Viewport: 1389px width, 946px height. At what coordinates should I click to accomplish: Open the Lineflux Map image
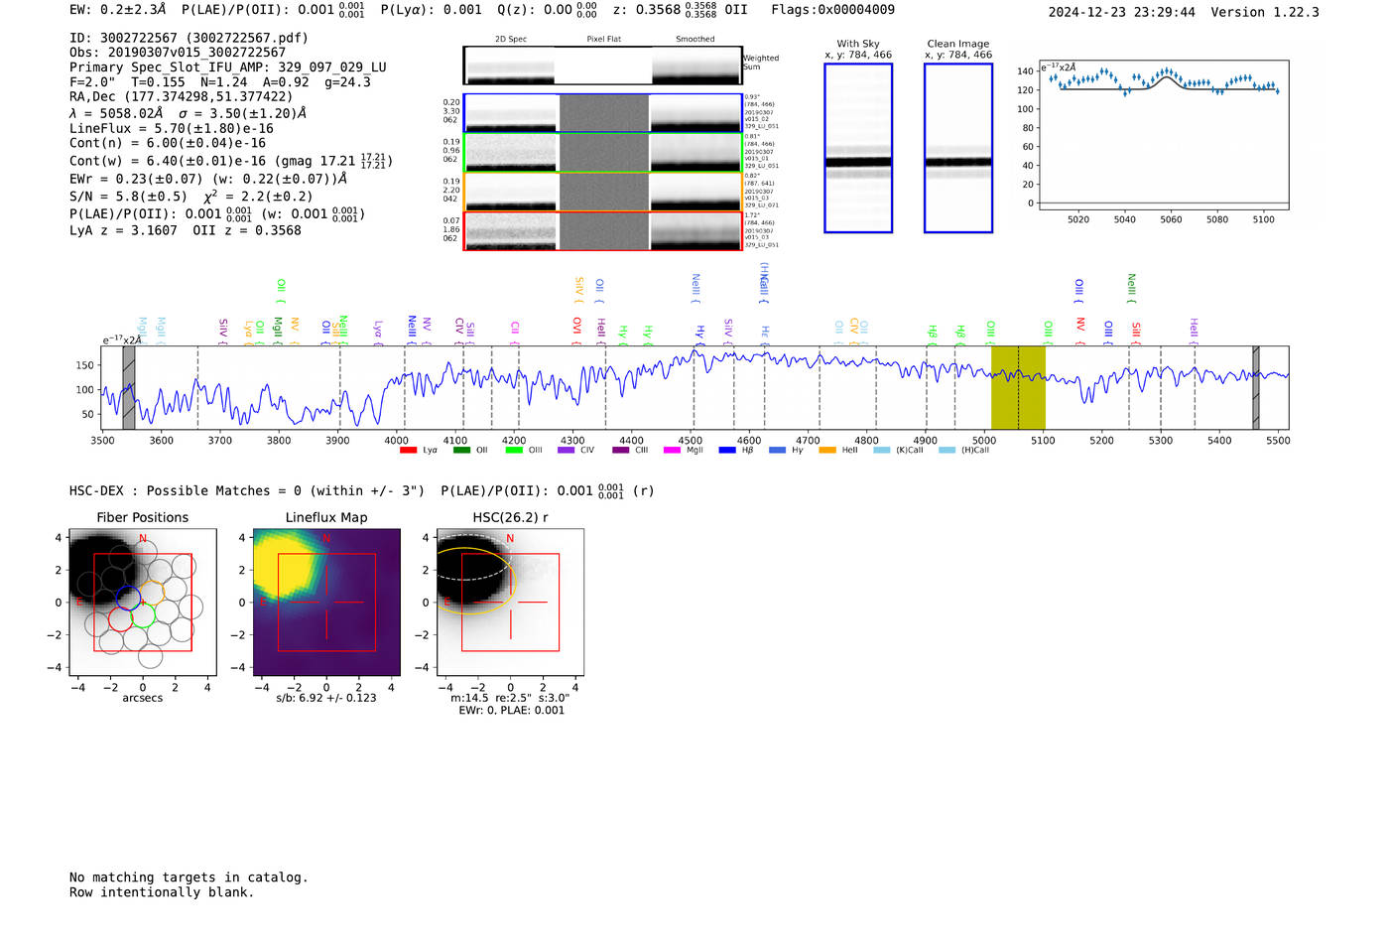[x=326, y=602]
